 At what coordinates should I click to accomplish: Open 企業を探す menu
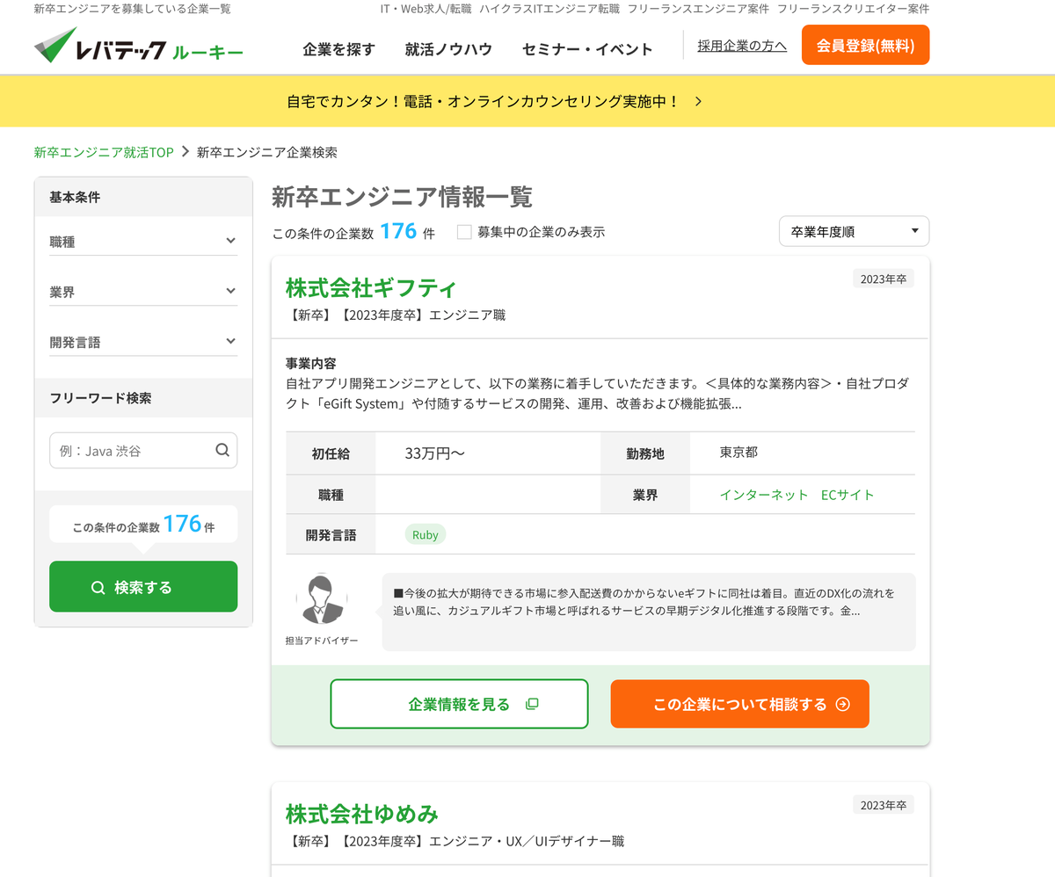point(338,49)
